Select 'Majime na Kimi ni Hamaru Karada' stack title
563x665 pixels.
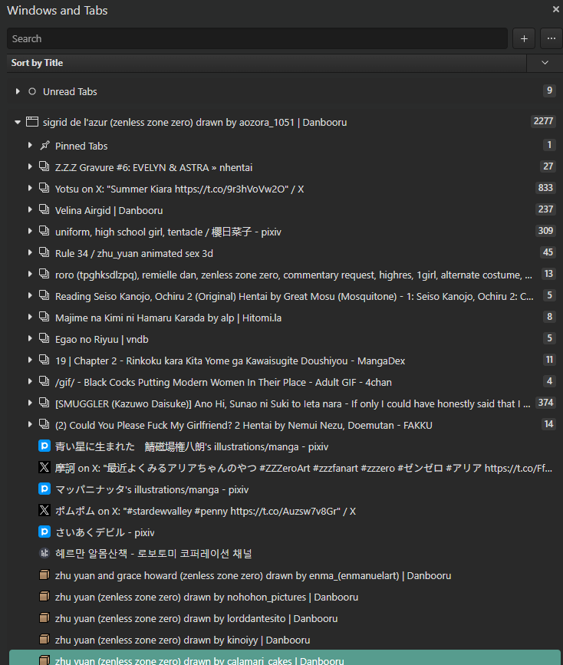[x=169, y=318]
